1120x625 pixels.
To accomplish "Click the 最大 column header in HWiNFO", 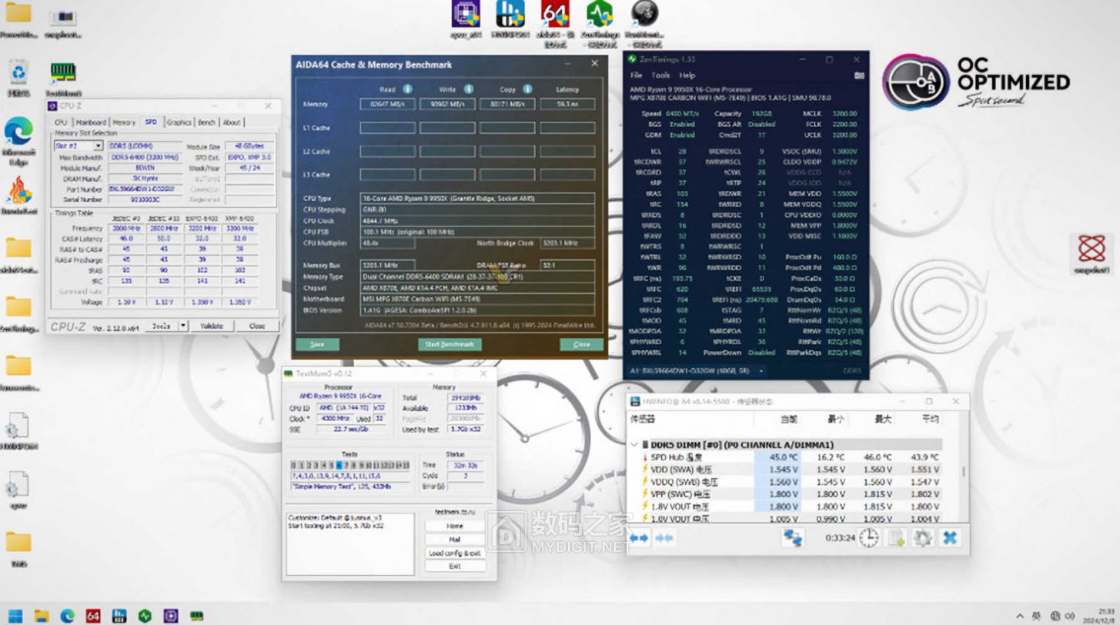I will [x=883, y=419].
